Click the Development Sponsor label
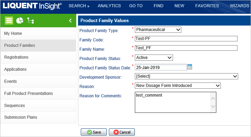The height and width of the screenshot is (137, 251). pos(101,77)
